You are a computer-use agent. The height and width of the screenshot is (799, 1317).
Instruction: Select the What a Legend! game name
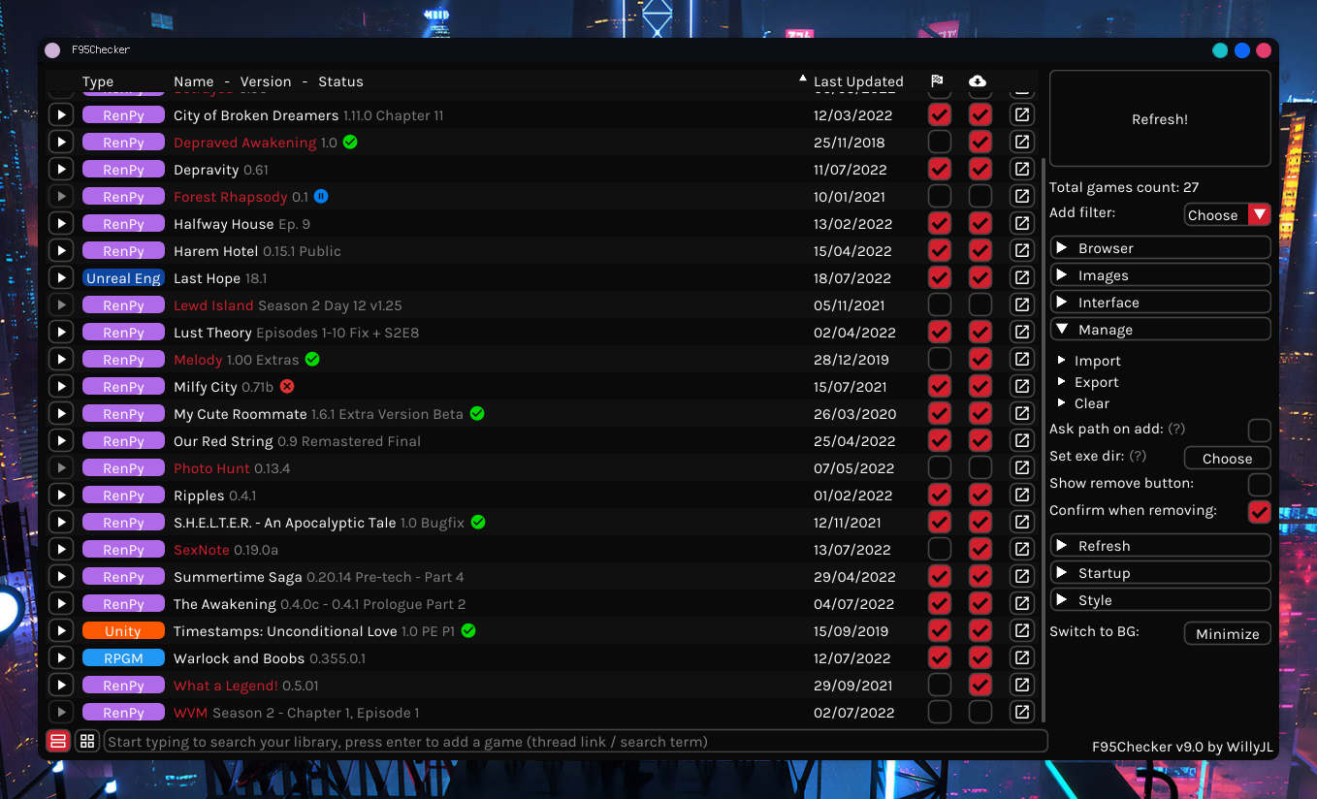tap(226, 686)
